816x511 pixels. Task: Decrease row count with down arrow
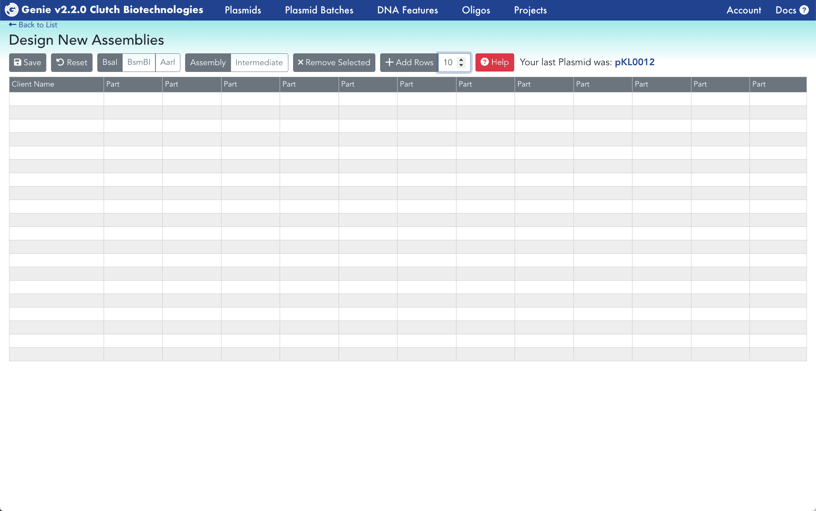(x=461, y=65)
